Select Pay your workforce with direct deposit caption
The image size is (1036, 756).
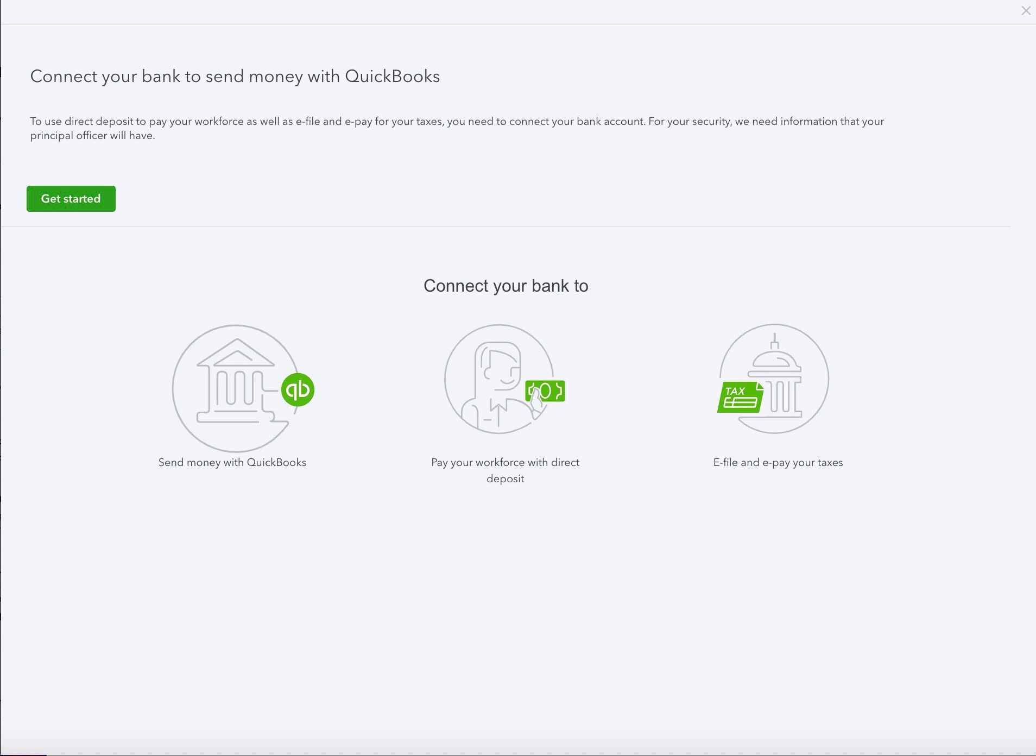tap(506, 470)
